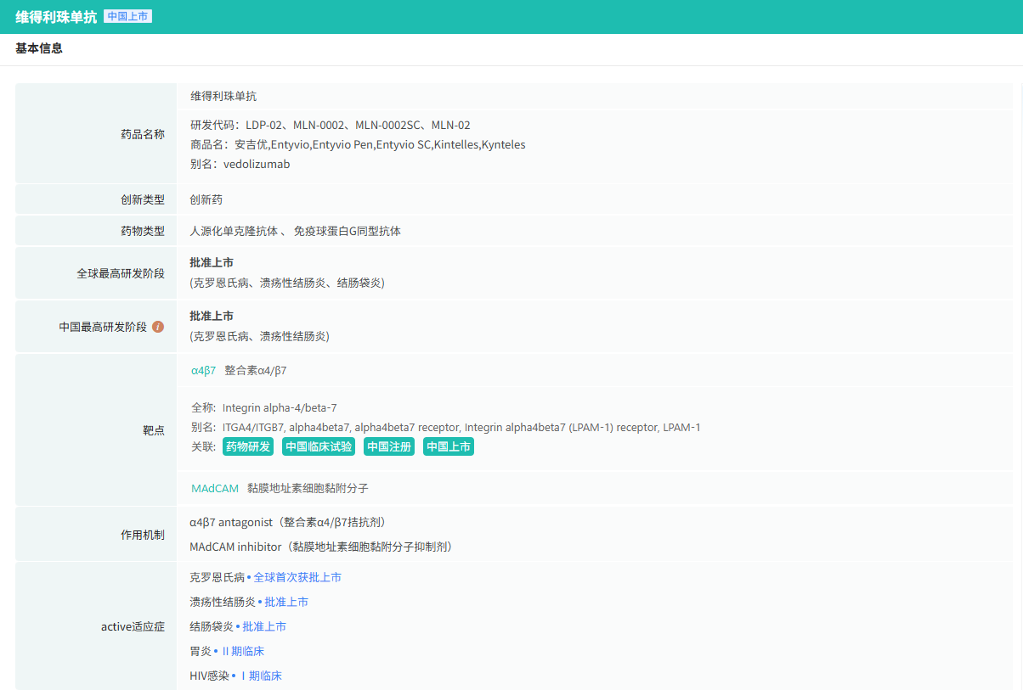Click the 维得利珠单抗 page title
Image resolution: width=1023 pixels, height=690 pixels.
tap(56, 17)
